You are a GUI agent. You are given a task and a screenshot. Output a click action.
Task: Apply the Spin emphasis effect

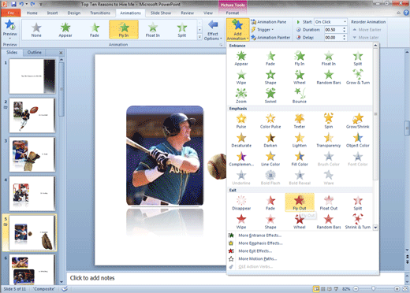[329, 121]
